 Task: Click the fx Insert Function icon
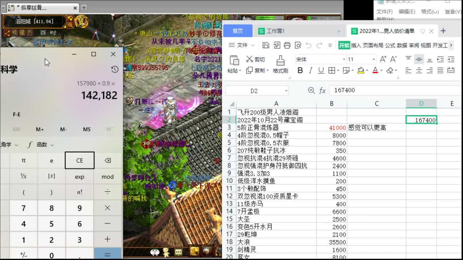(322, 91)
